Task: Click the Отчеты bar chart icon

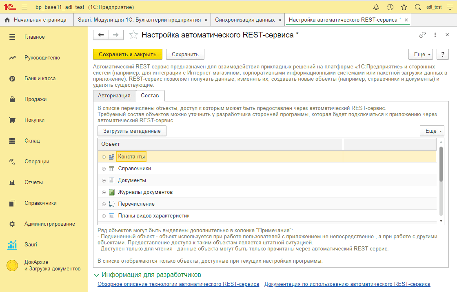Action: pos(12,182)
